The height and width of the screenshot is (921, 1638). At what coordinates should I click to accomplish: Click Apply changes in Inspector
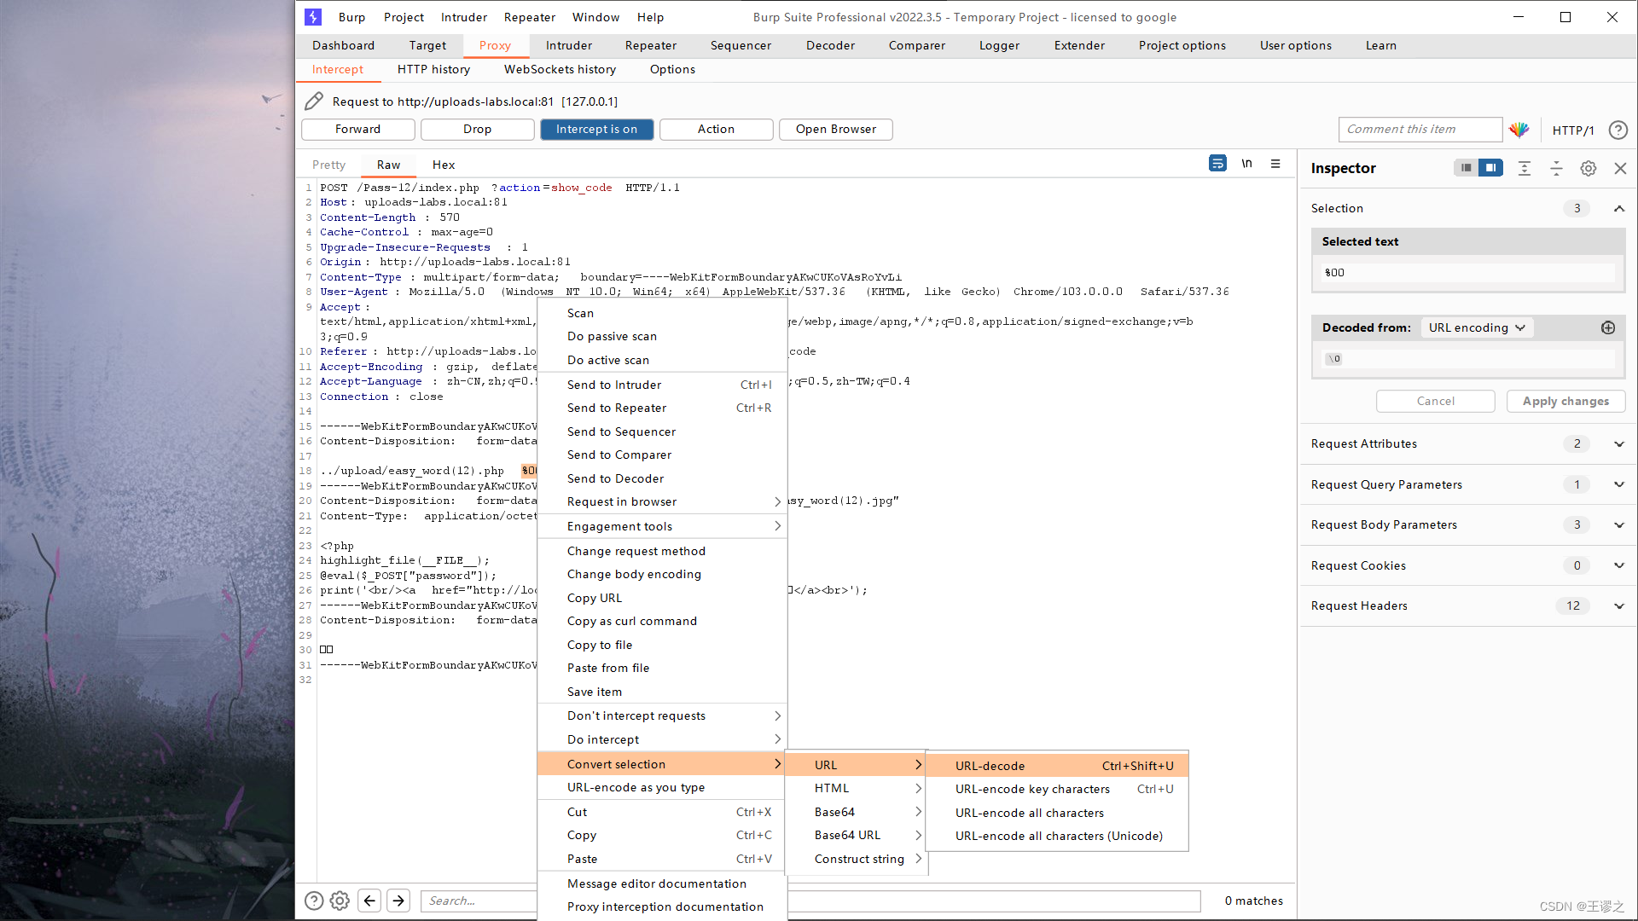point(1565,401)
